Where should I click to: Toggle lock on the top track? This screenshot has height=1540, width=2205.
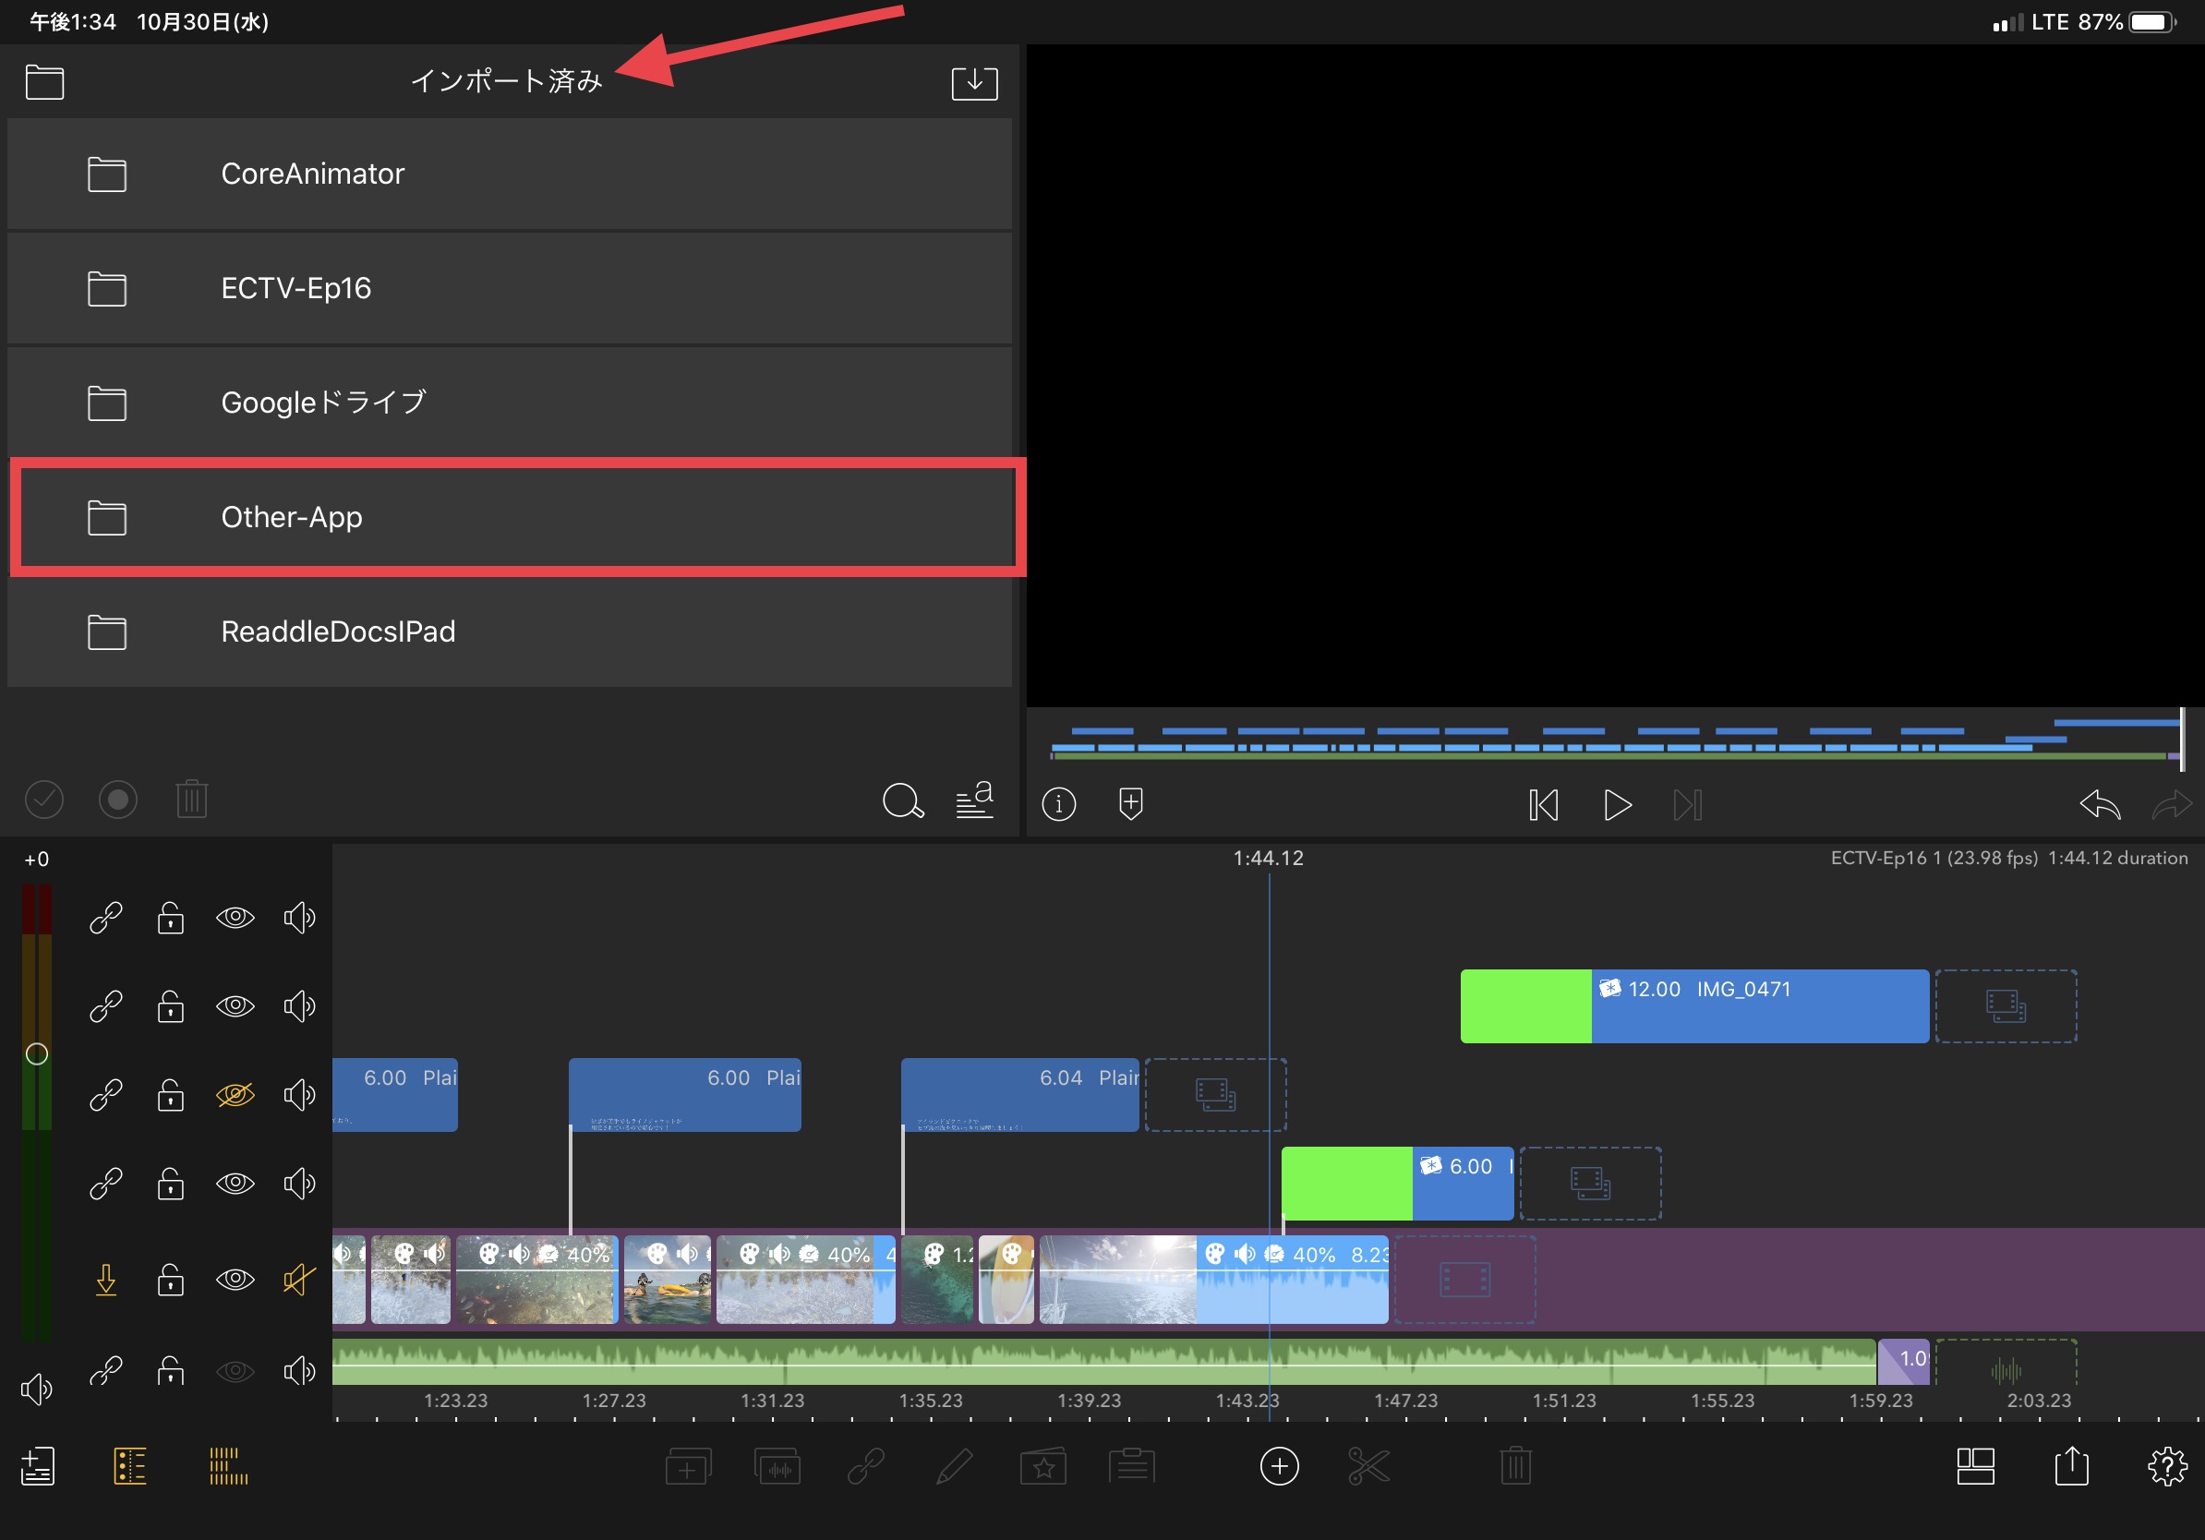(x=171, y=918)
